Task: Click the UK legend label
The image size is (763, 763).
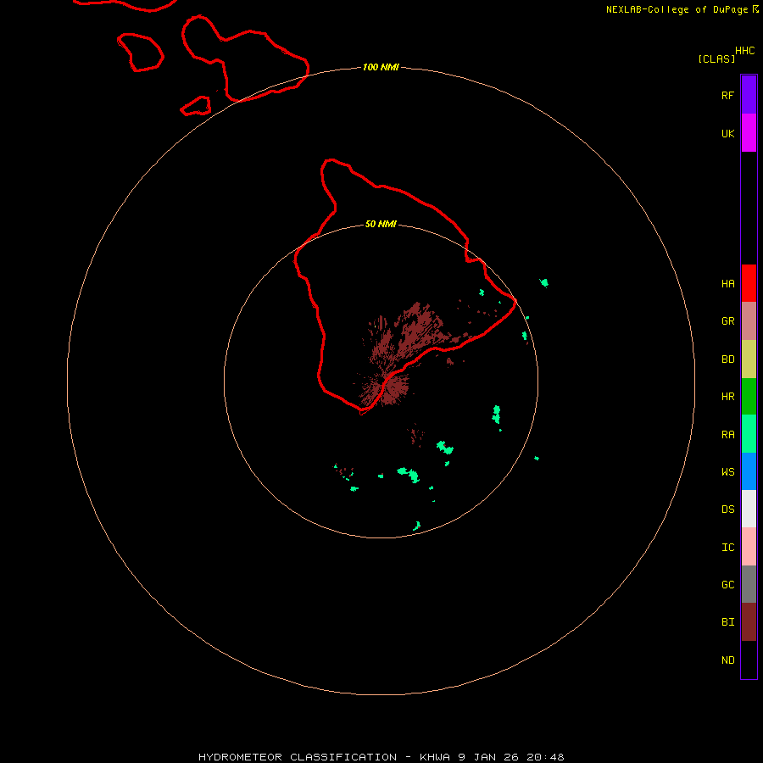Action: point(727,133)
